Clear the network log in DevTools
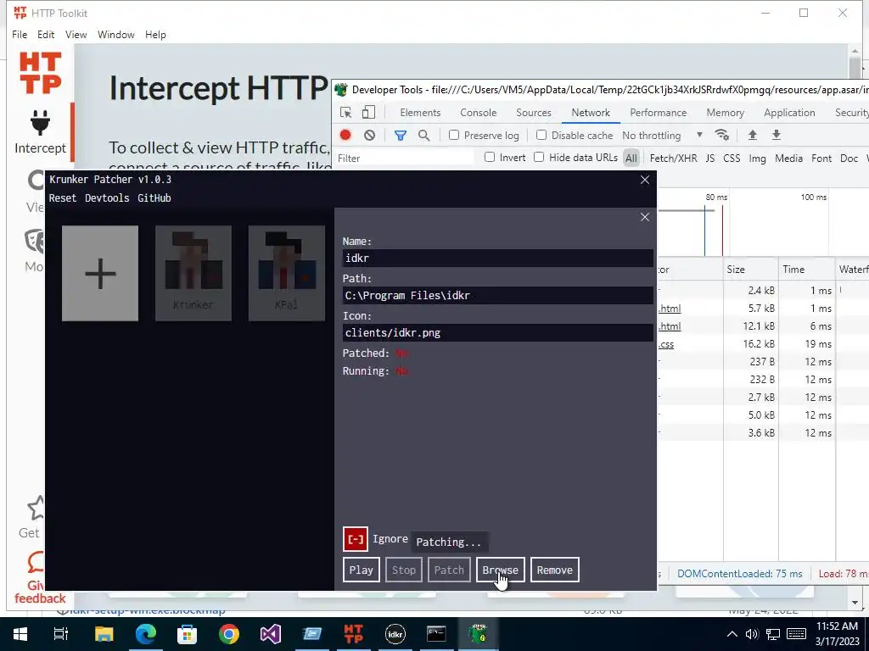 click(370, 135)
